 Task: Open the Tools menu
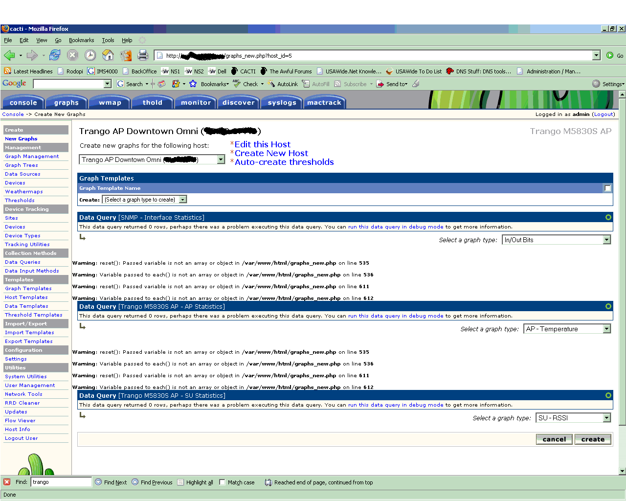point(108,40)
